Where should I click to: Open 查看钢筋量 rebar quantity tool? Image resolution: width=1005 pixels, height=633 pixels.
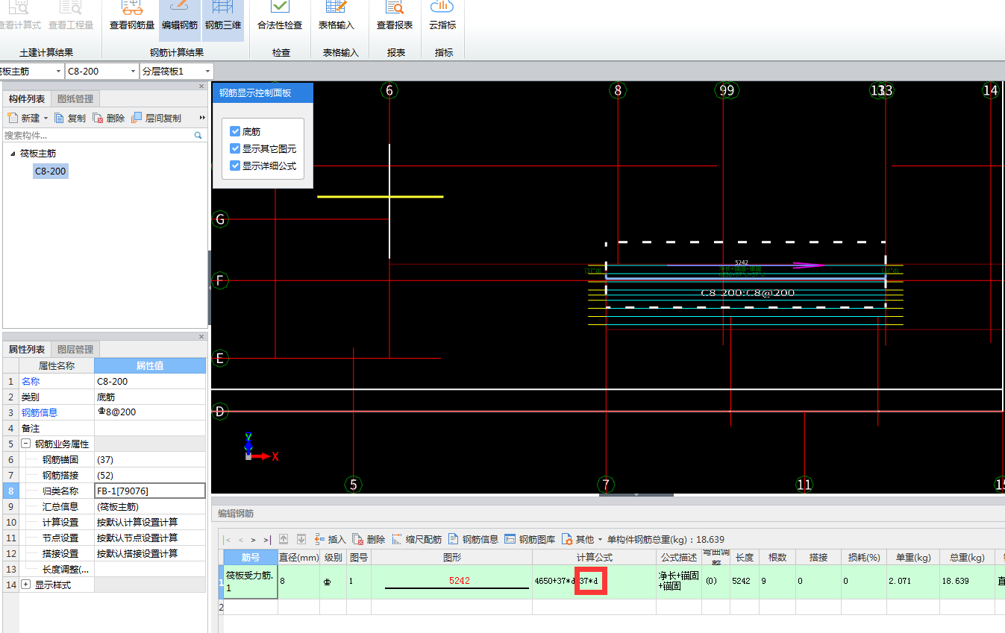click(132, 17)
